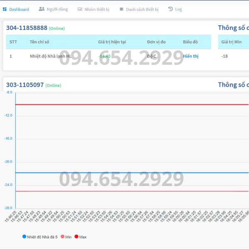Click the Dashboard grid icon
This screenshot has width=249, height=249.
5,9
